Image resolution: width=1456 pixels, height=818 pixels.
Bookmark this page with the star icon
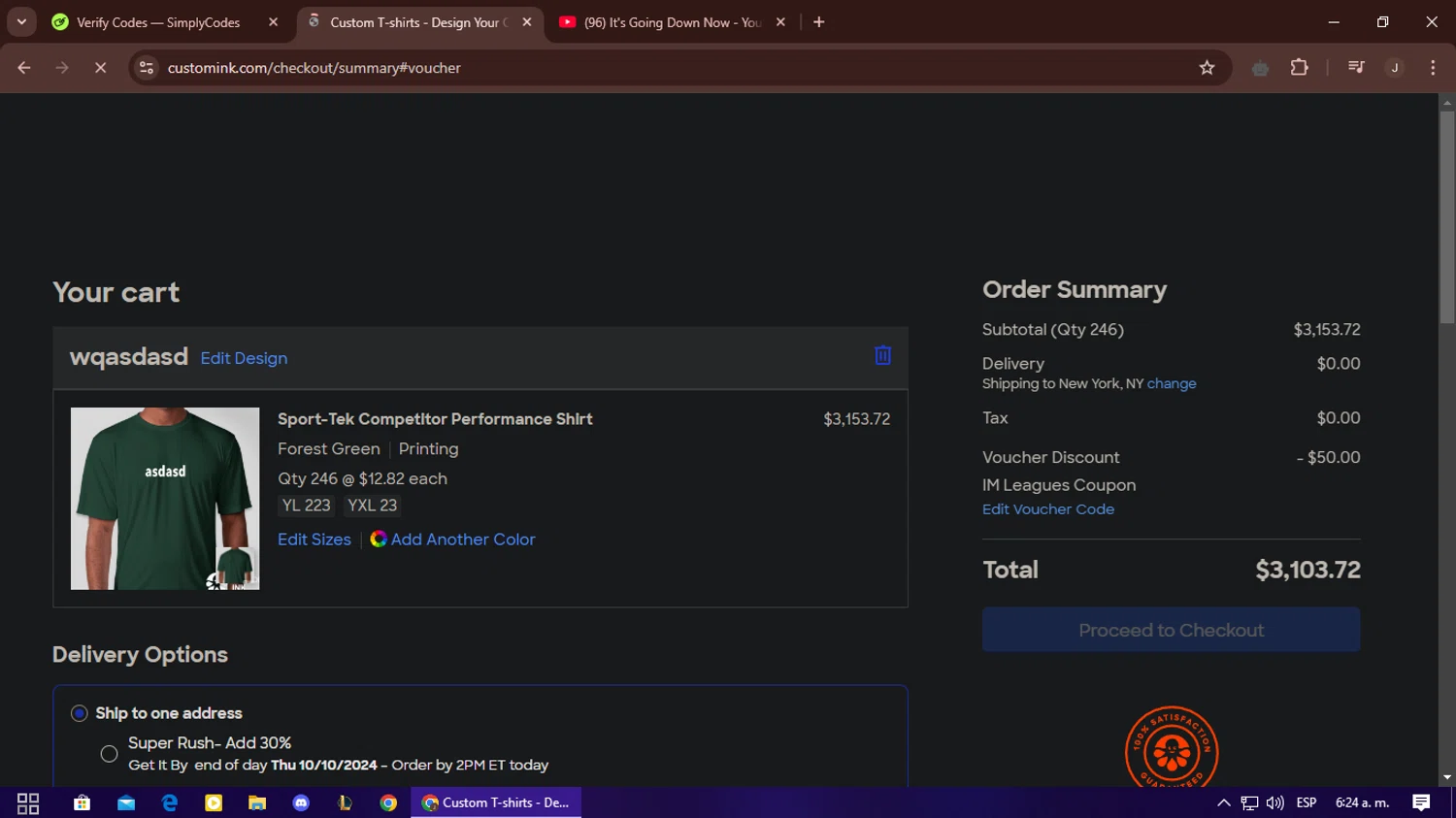point(1207,68)
